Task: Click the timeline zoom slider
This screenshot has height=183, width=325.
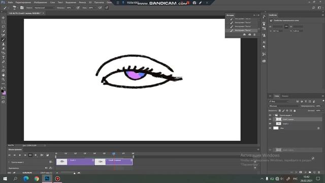Action: (x=75, y=173)
